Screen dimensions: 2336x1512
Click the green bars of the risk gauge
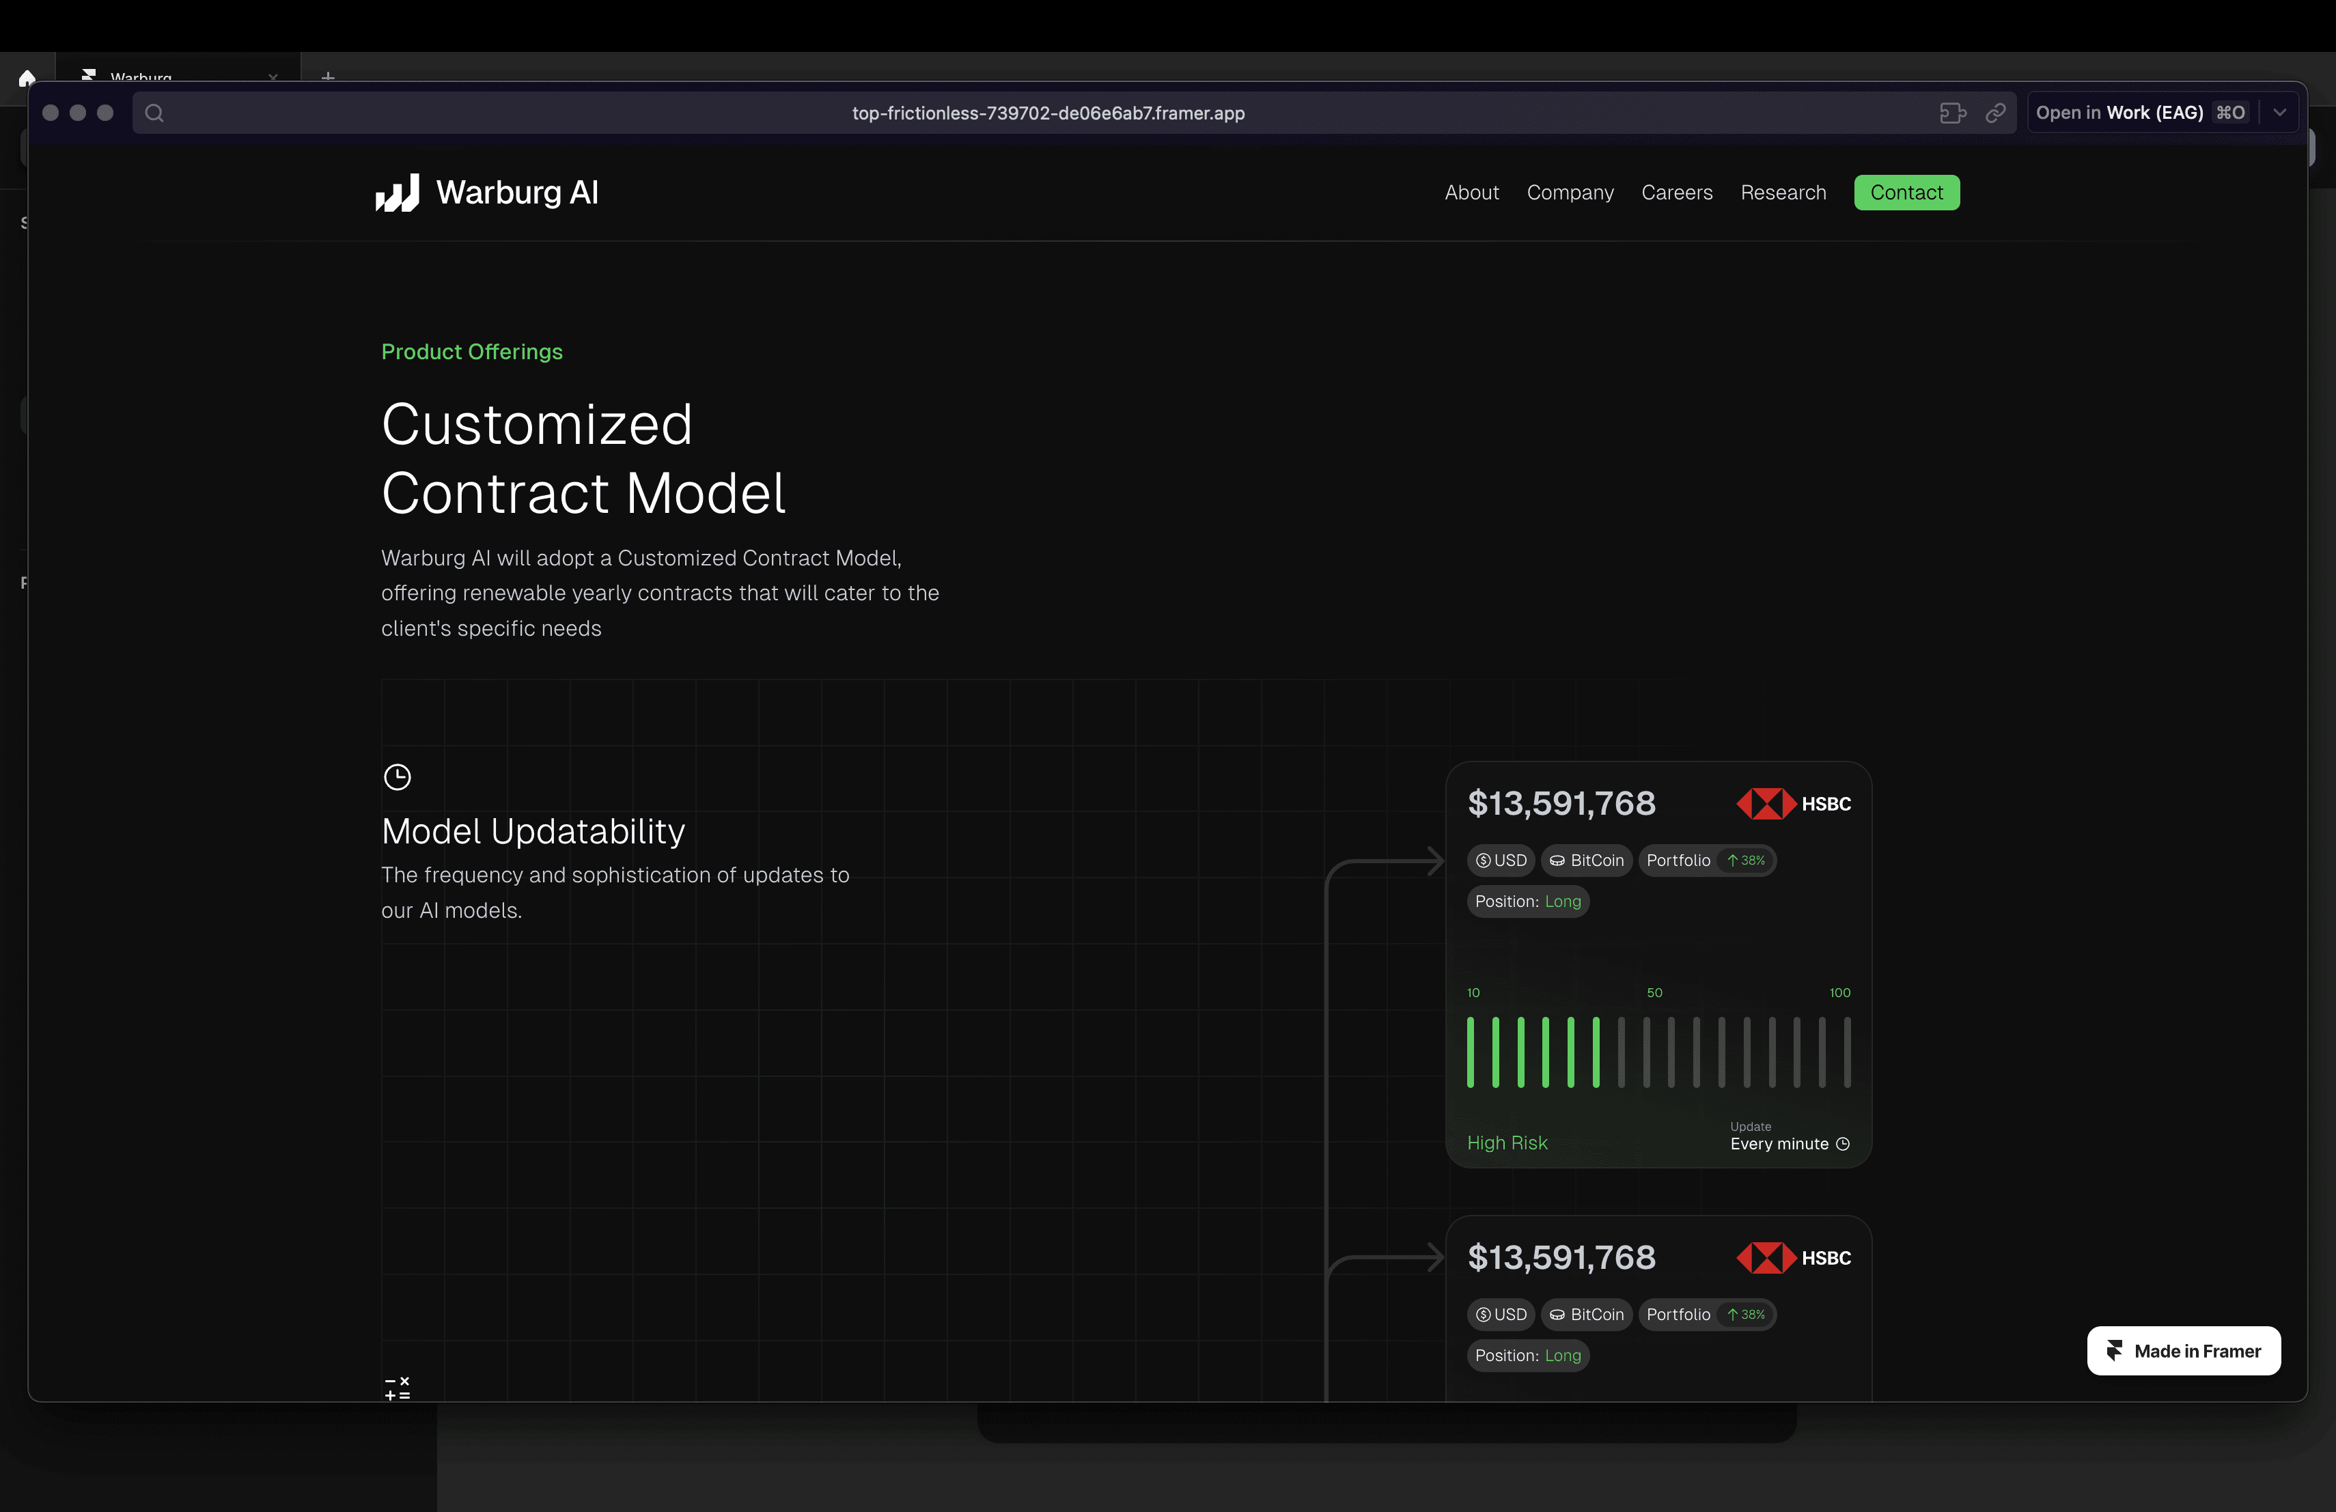1533,1052
